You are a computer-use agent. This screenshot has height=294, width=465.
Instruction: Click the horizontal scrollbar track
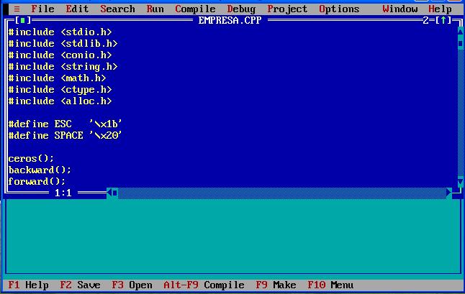(282, 193)
